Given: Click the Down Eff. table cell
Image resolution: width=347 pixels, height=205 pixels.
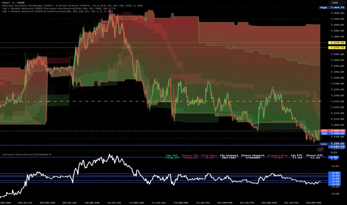Looking at the screenshot, I should click(x=315, y=157).
